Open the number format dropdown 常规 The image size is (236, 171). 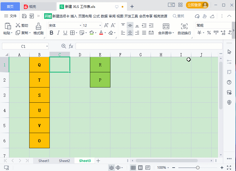pos(214,26)
